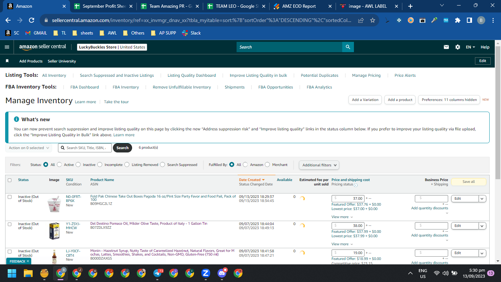Image resolution: width=501 pixels, height=282 pixels.
Task: Open the GMAIL bookmark
Action: pos(36,33)
